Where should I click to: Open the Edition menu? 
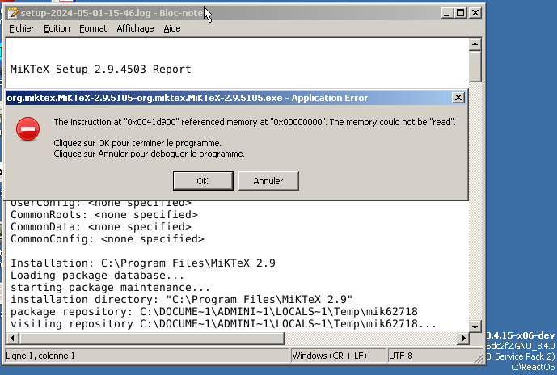[x=57, y=28]
